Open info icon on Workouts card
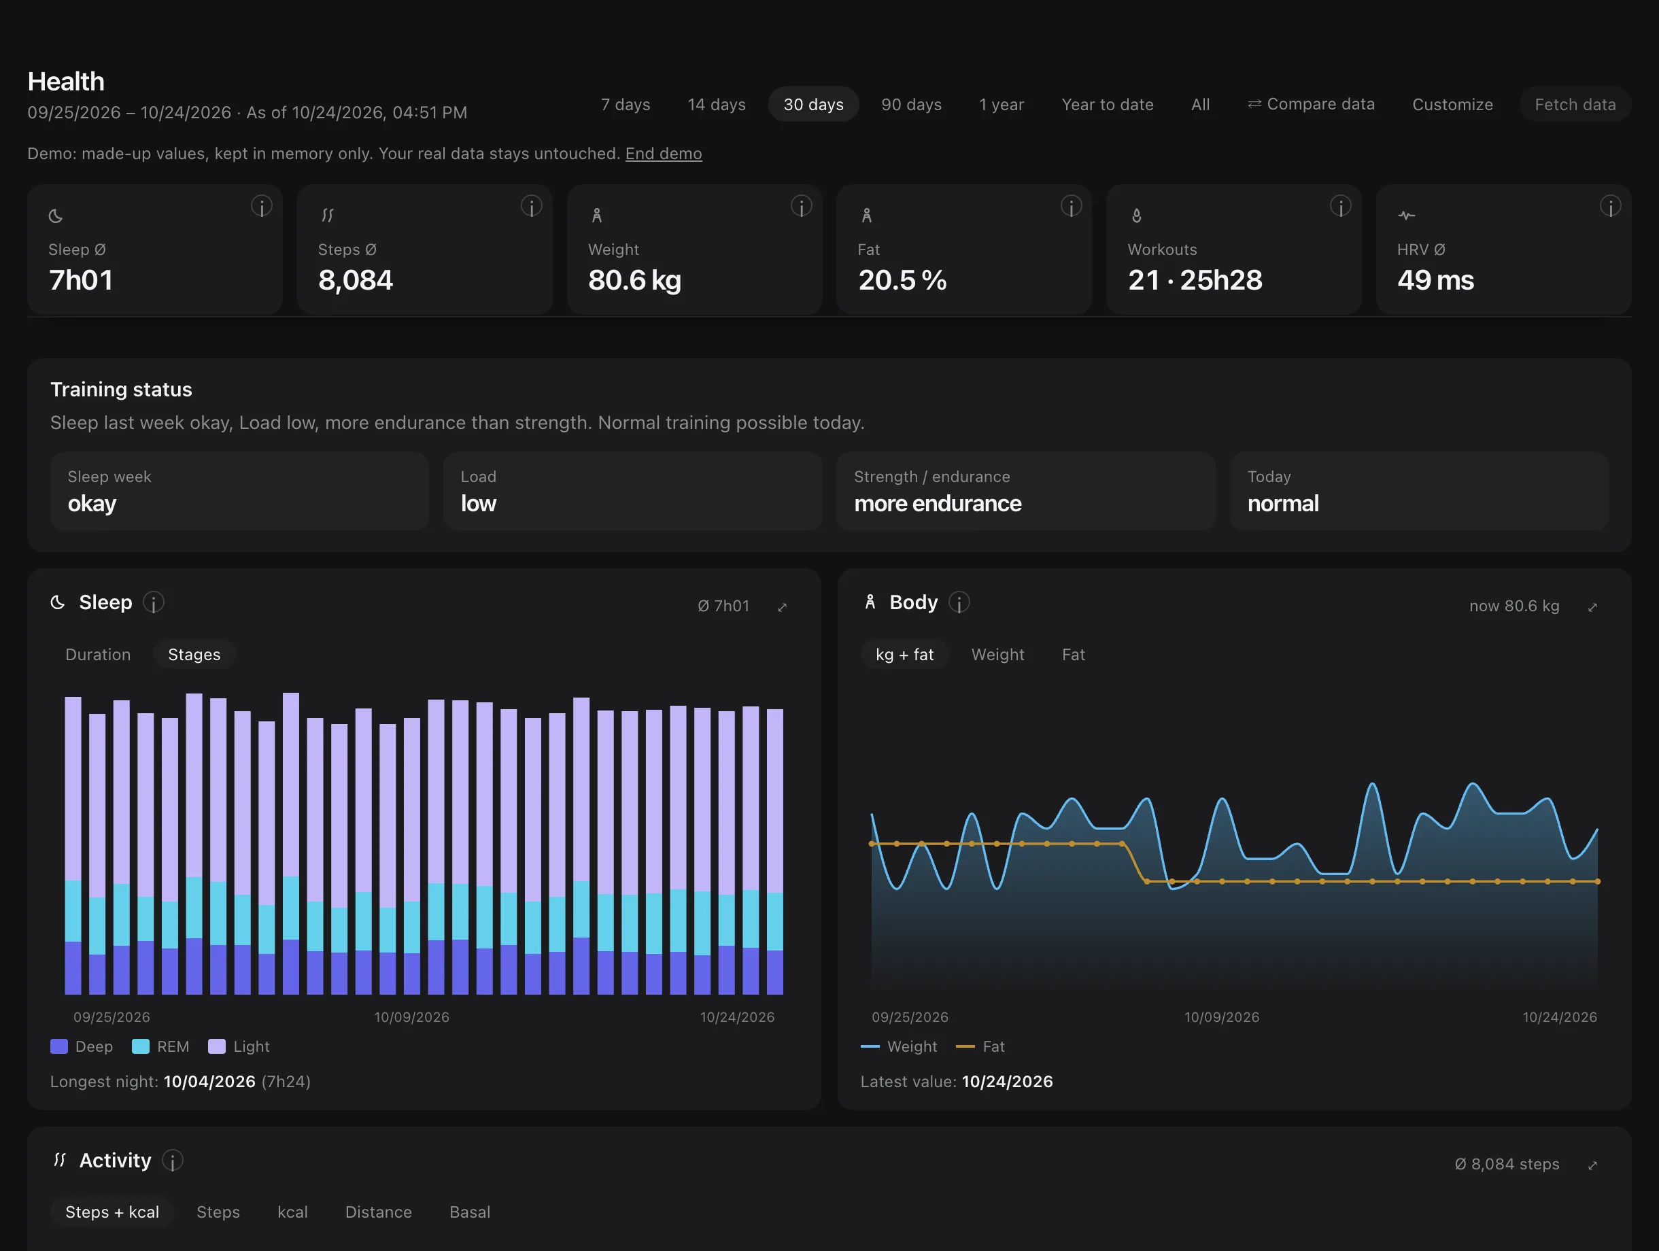The width and height of the screenshot is (1659, 1251). pos(1340,206)
